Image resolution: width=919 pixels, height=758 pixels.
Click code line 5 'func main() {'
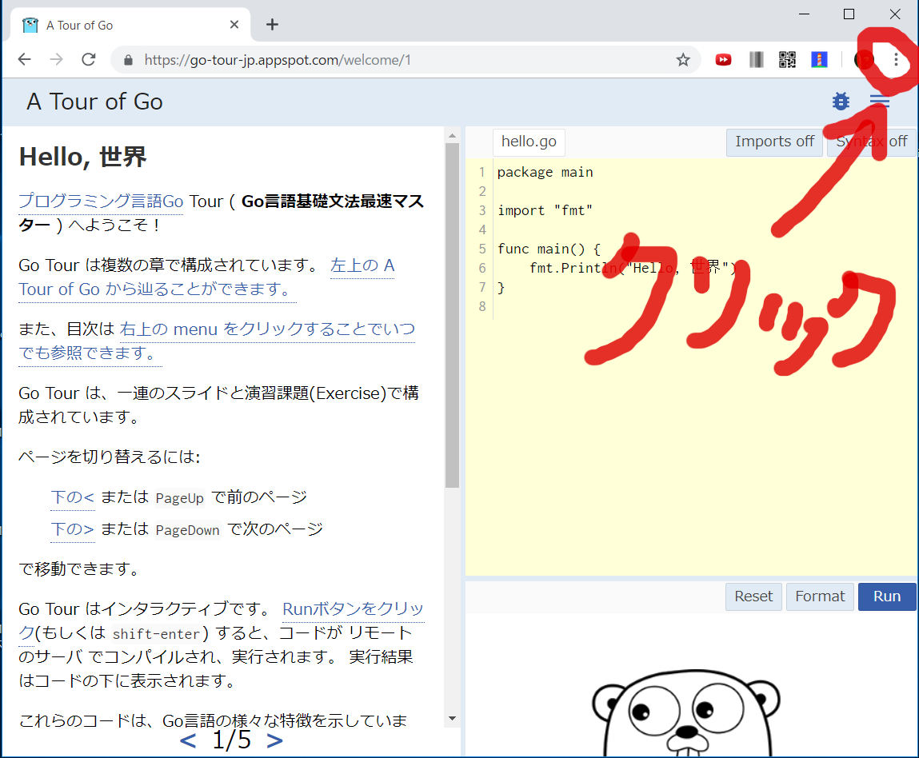click(x=549, y=249)
